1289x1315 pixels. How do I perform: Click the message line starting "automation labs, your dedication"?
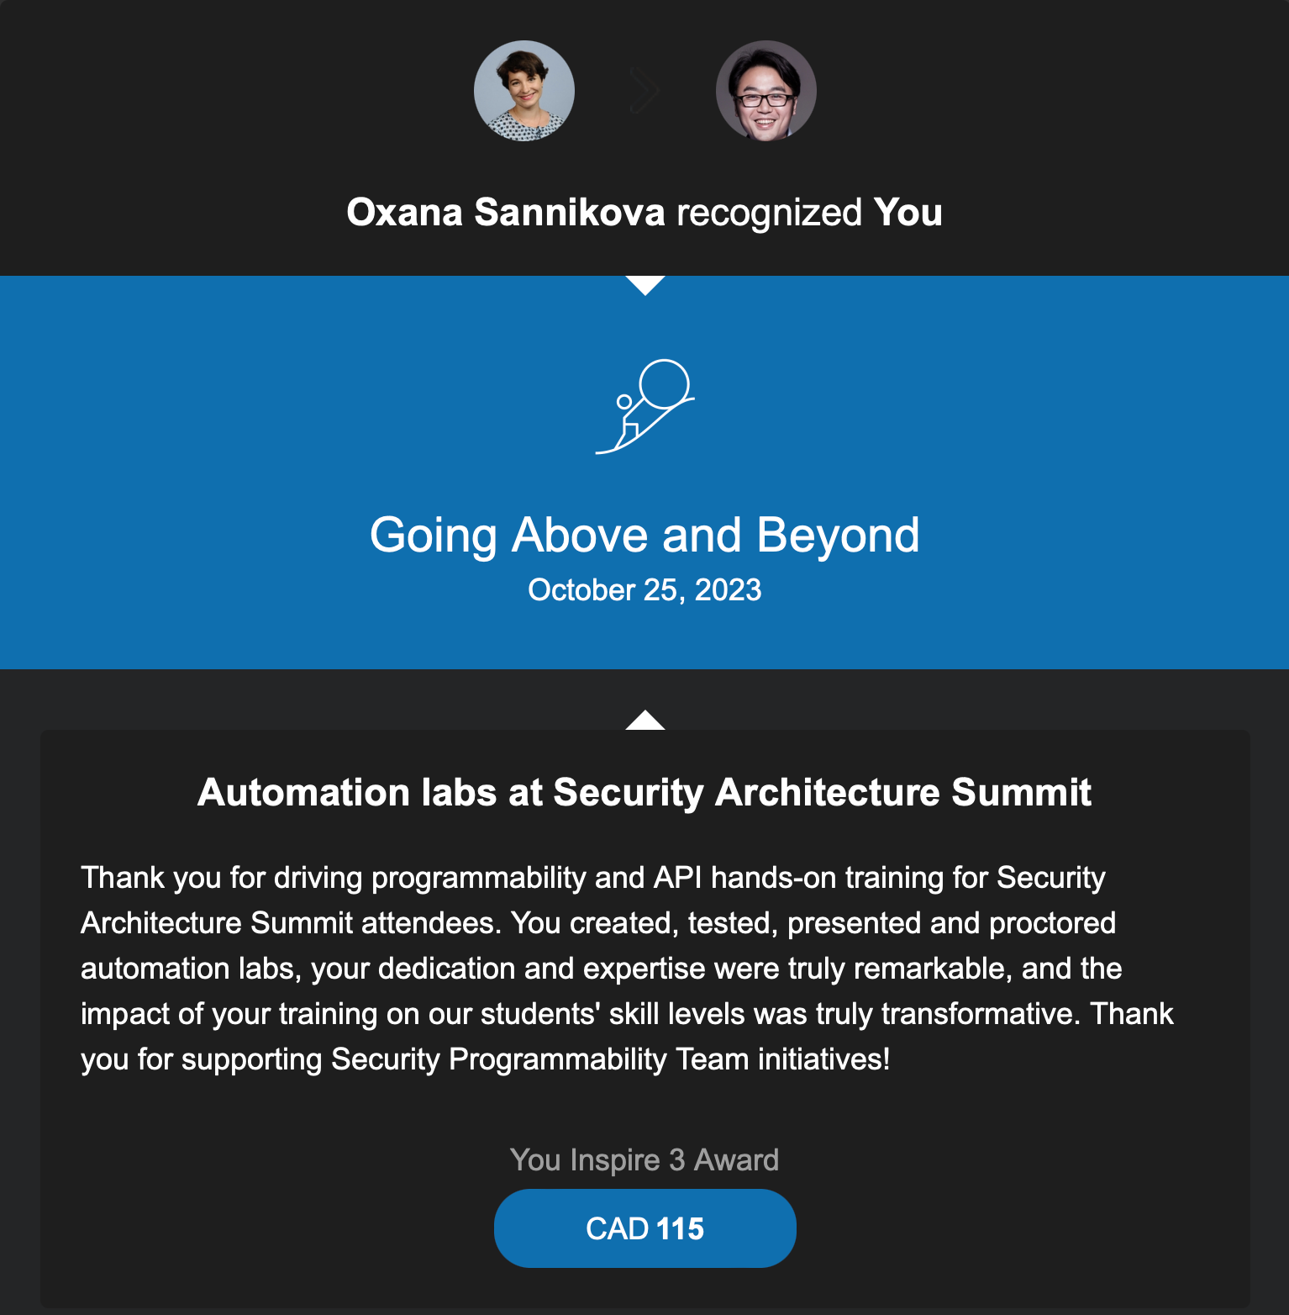(601, 969)
